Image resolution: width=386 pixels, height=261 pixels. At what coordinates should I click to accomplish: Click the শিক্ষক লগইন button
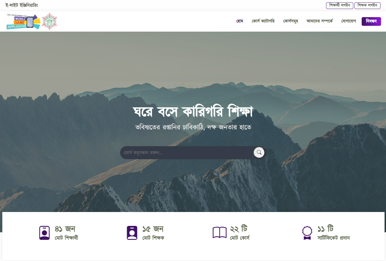click(367, 6)
